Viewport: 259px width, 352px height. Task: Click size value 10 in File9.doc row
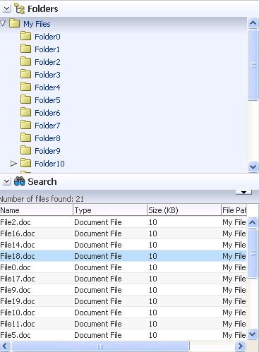[153, 290]
